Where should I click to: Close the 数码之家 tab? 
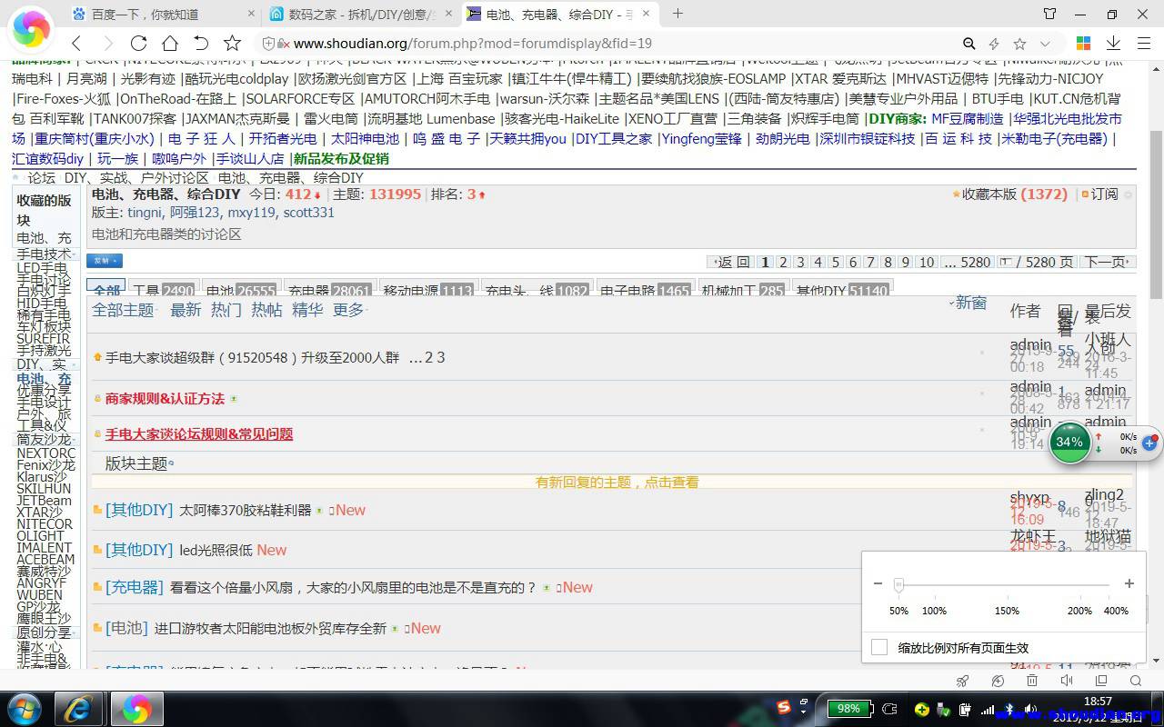pyautogui.click(x=448, y=15)
